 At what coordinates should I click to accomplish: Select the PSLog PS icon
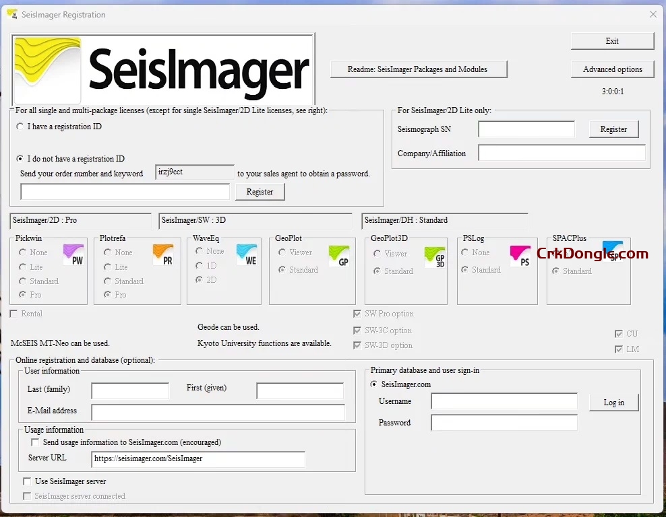click(x=520, y=256)
